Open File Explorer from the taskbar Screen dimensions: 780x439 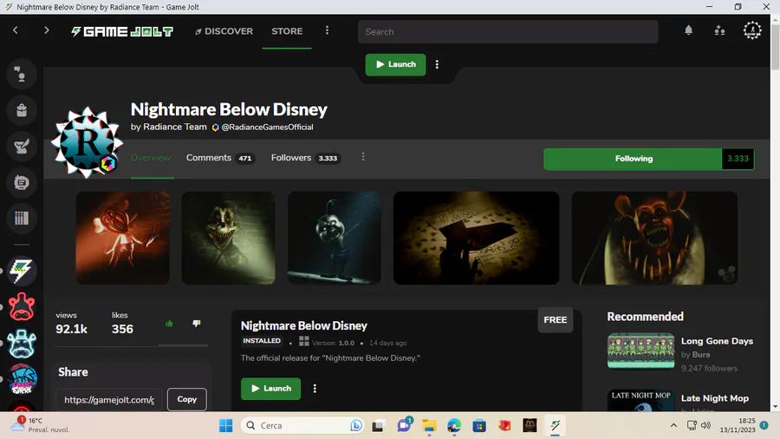tap(429, 426)
